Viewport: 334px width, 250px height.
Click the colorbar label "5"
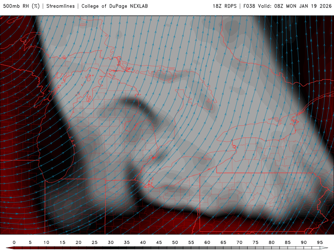[x=30, y=242]
